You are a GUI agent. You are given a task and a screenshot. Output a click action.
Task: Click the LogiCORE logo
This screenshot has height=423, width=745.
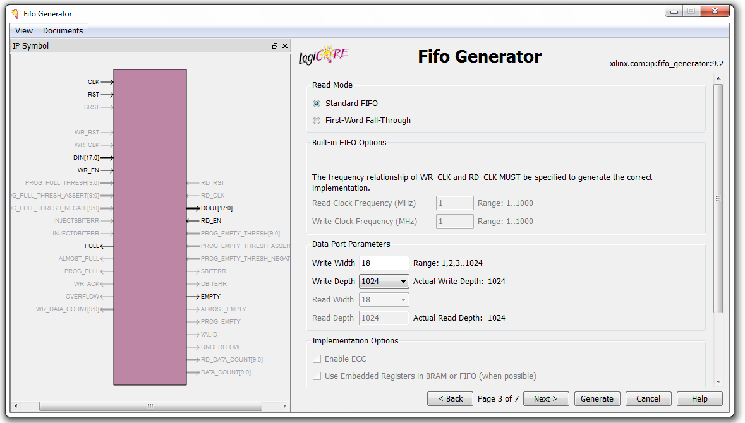pyautogui.click(x=324, y=56)
